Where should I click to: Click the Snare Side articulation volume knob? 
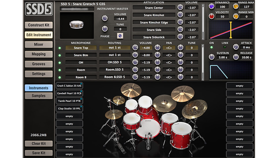(x=180, y=29)
